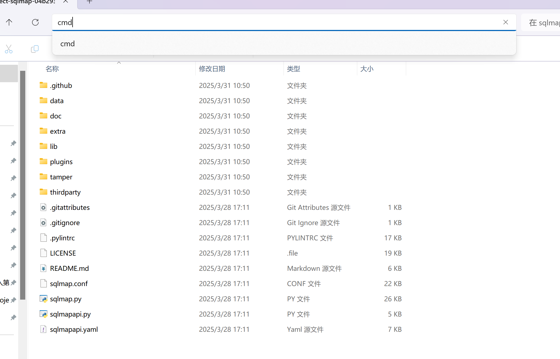Open the sqlmap.py Python file icon
Image resolution: width=560 pixels, height=359 pixels.
pyautogui.click(x=43, y=299)
